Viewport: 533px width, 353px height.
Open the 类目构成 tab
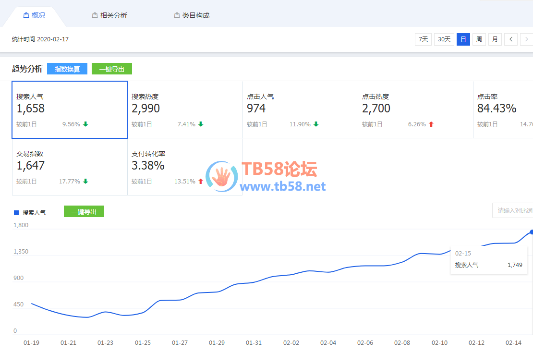click(192, 15)
